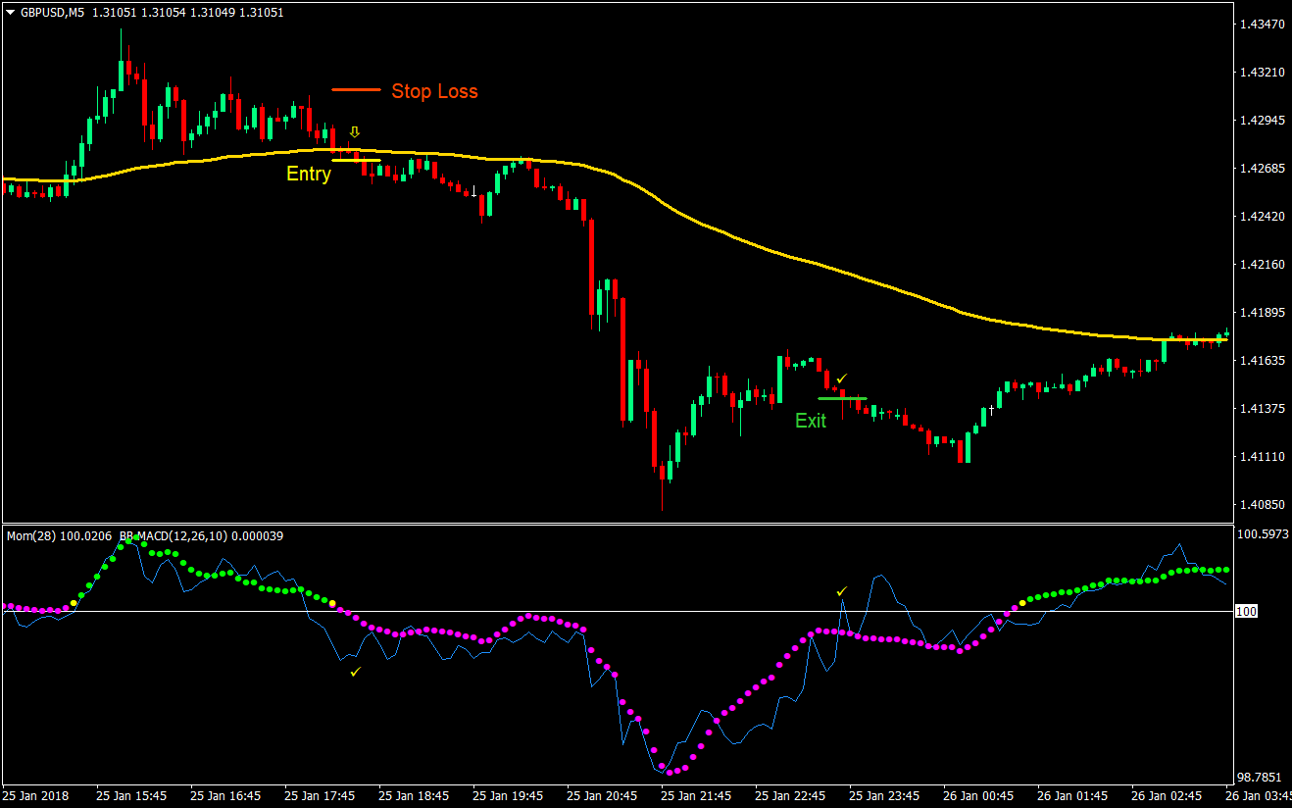Screen dimensions: 1292x808
Task: Click price axis label 1.42685
Action: click(x=1261, y=169)
